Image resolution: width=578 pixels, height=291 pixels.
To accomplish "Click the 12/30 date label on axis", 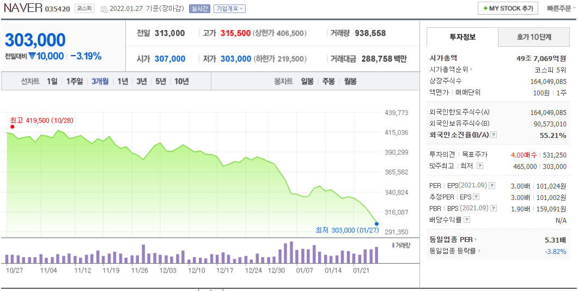I will [x=276, y=270].
